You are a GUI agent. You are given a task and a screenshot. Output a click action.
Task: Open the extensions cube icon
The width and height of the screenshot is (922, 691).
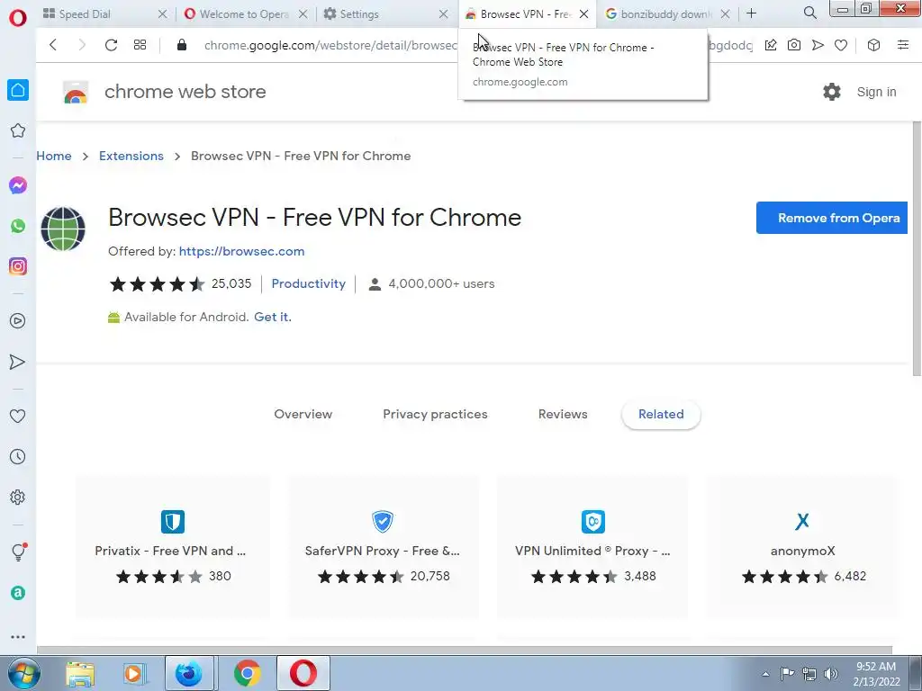873,45
